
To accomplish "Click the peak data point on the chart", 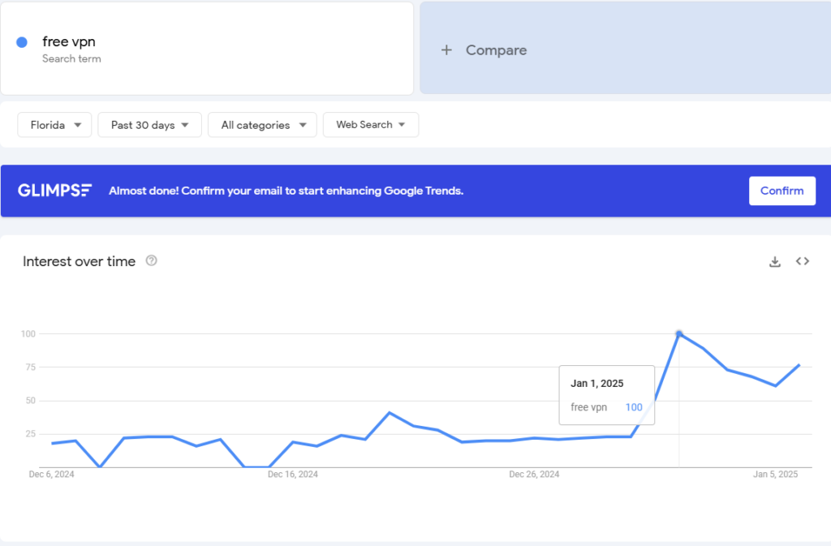I will pos(679,333).
